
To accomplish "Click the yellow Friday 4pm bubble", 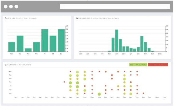I will coord(118,86).
